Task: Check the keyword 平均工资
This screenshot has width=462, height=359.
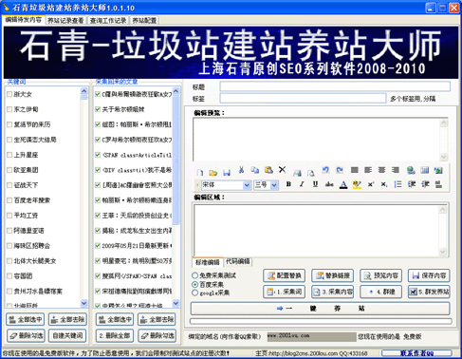Action: (9, 216)
